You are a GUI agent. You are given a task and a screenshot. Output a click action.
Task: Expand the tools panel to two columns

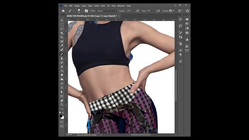coord(60,14)
